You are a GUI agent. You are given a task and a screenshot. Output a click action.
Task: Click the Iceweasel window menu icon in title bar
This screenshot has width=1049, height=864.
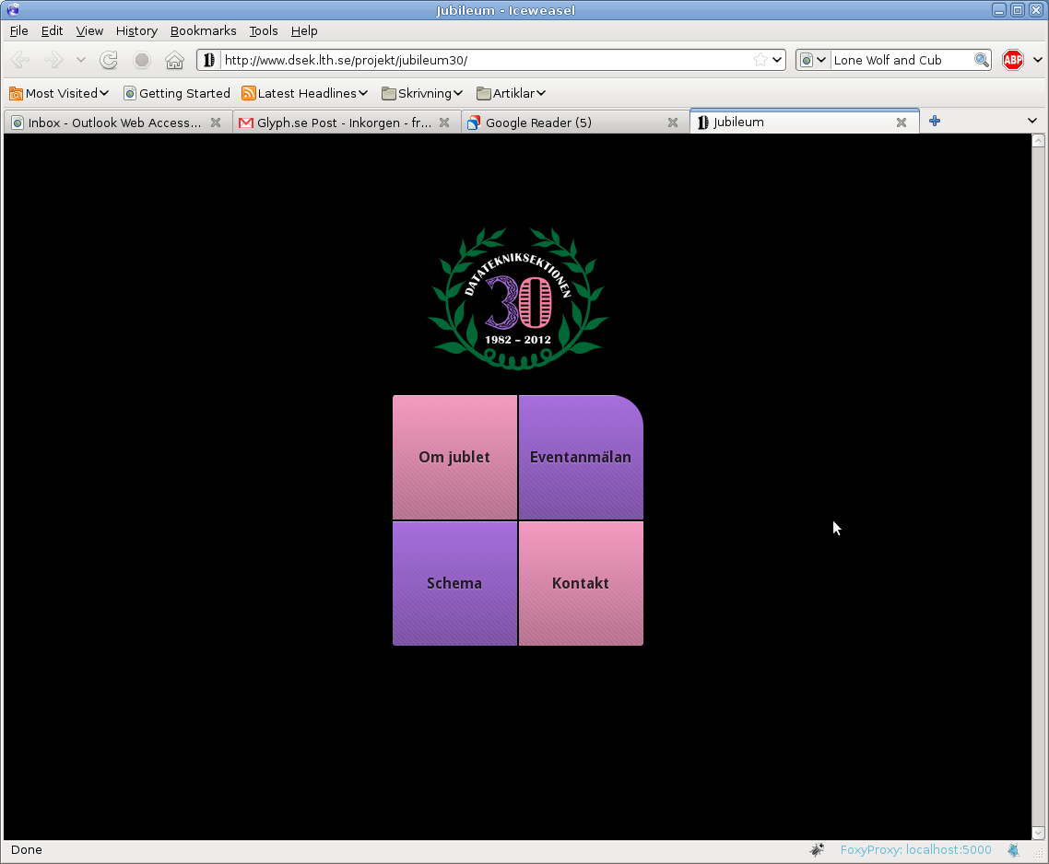click(x=13, y=9)
